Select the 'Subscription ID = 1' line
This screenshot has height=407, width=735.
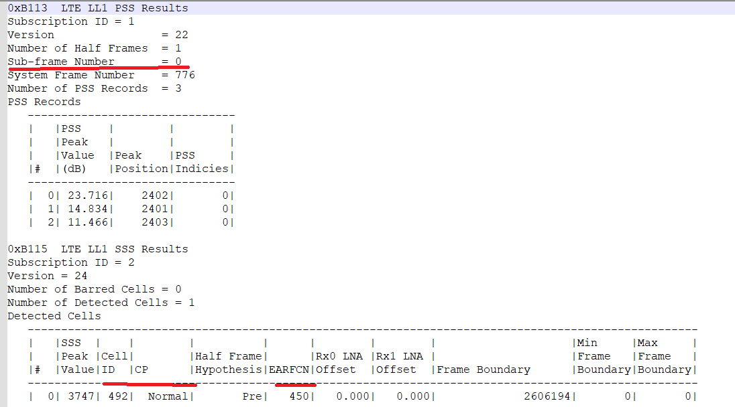tap(71, 21)
